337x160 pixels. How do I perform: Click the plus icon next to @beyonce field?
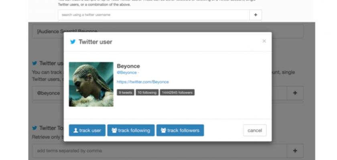(295, 93)
